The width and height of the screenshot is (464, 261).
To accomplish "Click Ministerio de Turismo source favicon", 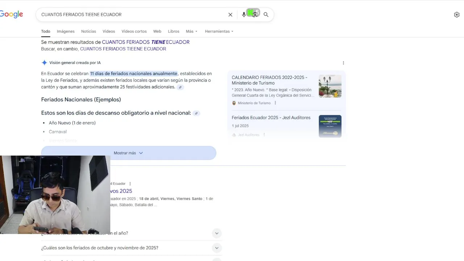I will coord(234,103).
